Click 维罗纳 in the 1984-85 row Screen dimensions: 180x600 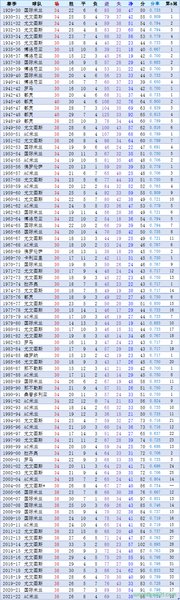31,355
